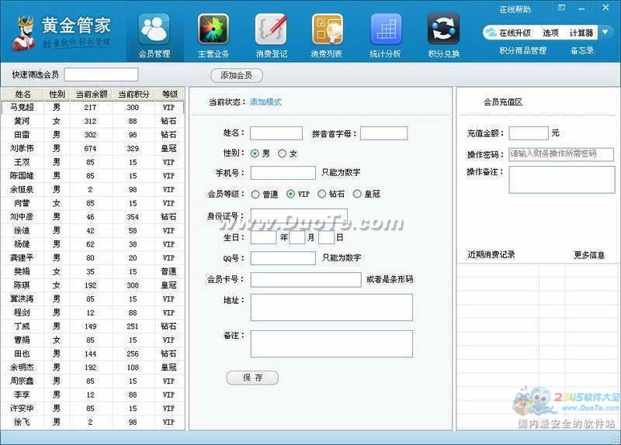Focus the 快速筛选会员 search field
Screen dimensions: 621x445
pyautogui.click(x=101, y=74)
